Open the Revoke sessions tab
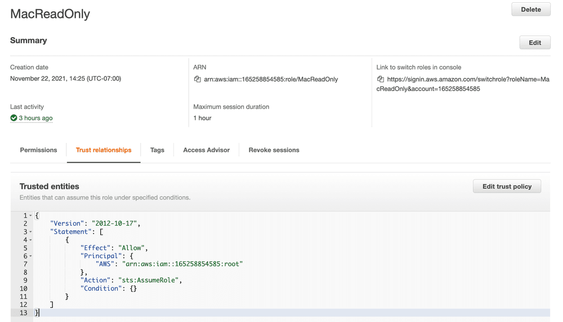This screenshot has height=322, width=563. pos(274,150)
